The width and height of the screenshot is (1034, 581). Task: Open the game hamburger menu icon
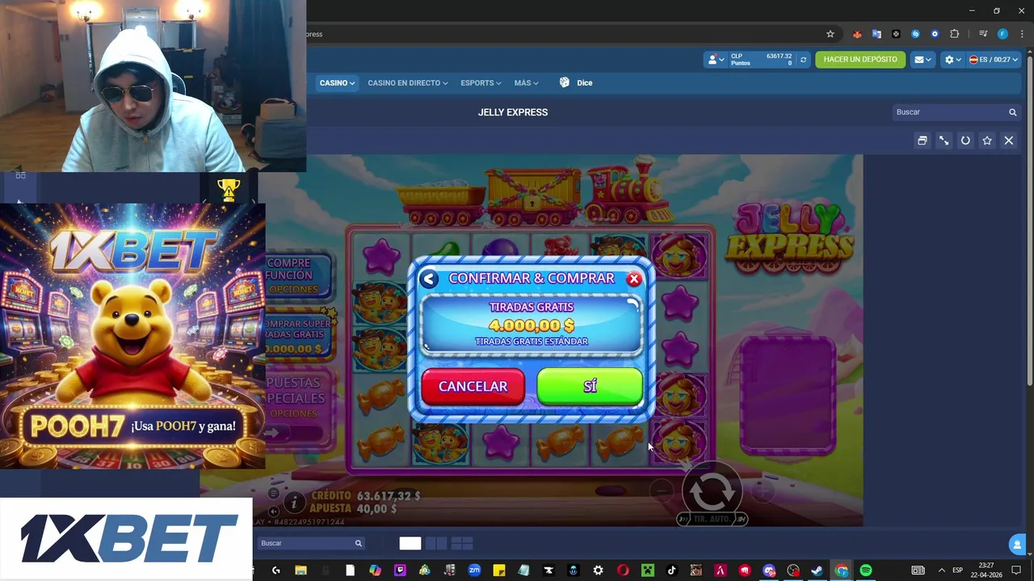tap(274, 494)
